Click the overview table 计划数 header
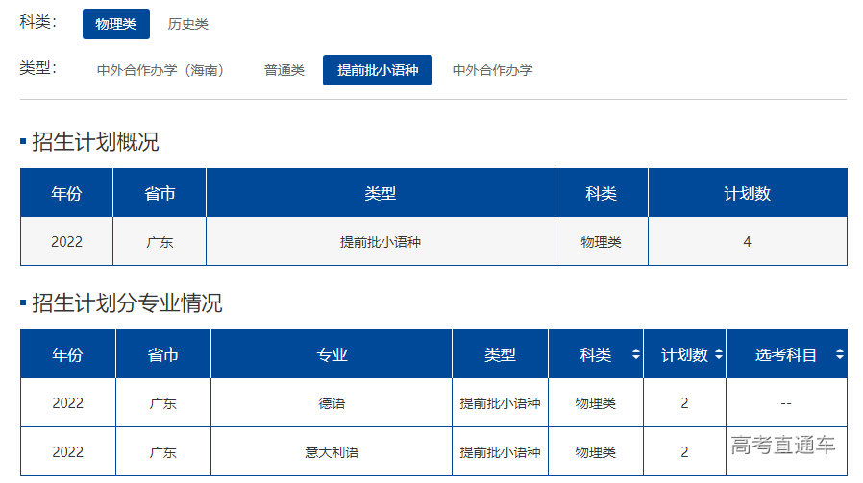The image size is (863, 483). [x=747, y=193]
